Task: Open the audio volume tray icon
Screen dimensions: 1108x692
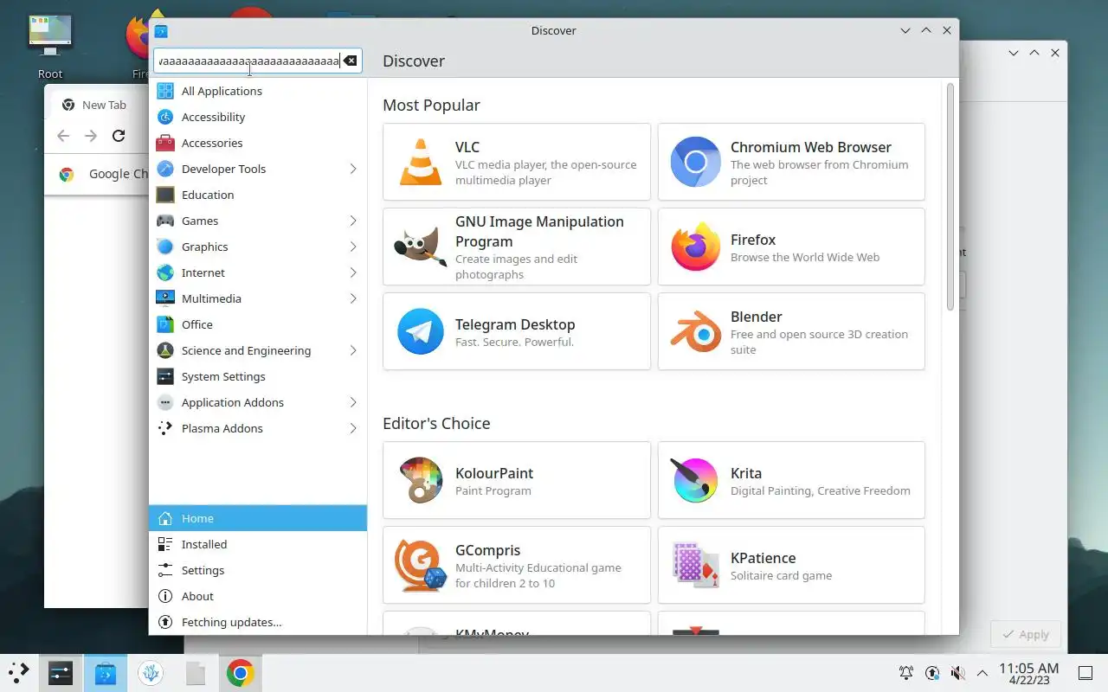Action: click(957, 673)
